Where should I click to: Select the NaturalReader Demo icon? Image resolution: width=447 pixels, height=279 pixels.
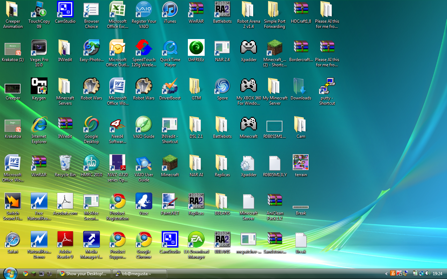click(x=39, y=240)
